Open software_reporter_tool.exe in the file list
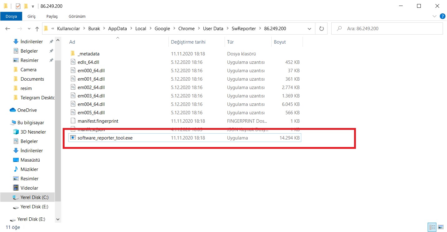Viewport: 447px width, 232px height. (104, 138)
